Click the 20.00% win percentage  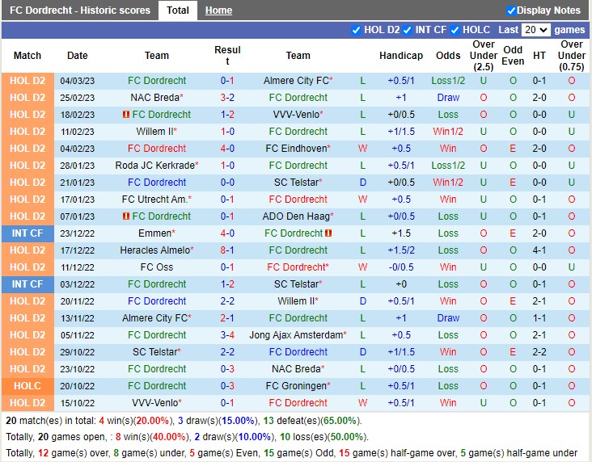(153, 421)
